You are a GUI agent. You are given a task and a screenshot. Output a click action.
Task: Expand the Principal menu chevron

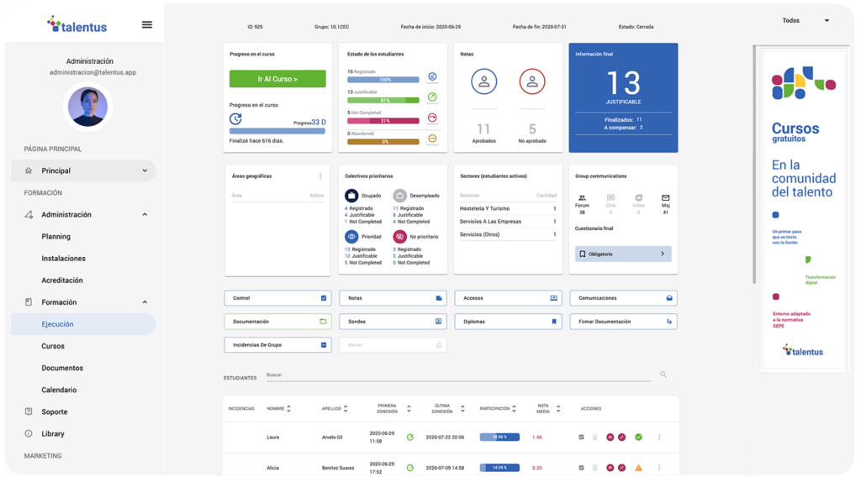tap(145, 171)
